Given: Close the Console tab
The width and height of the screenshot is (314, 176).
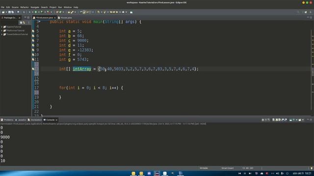Looking at the screenshot, I should pos(57,120).
